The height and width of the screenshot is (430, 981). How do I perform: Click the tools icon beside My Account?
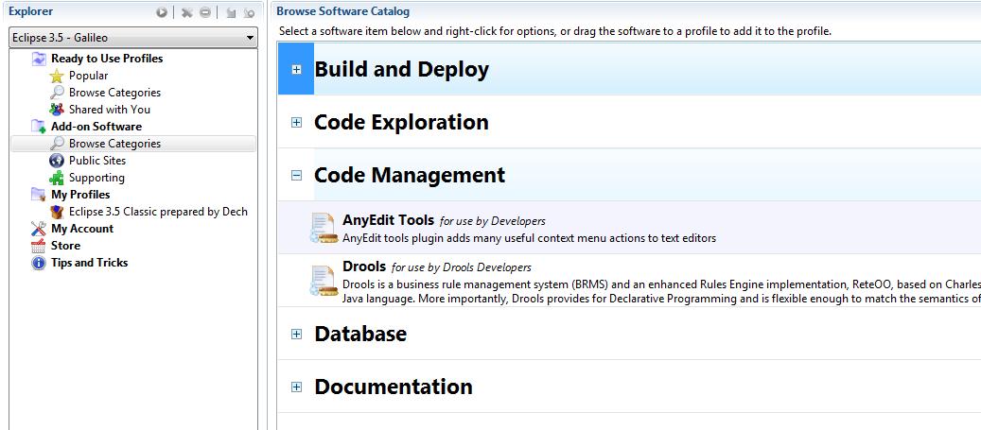(39, 229)
